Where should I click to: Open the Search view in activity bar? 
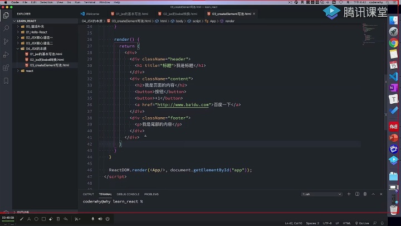(x=6, y=28)
